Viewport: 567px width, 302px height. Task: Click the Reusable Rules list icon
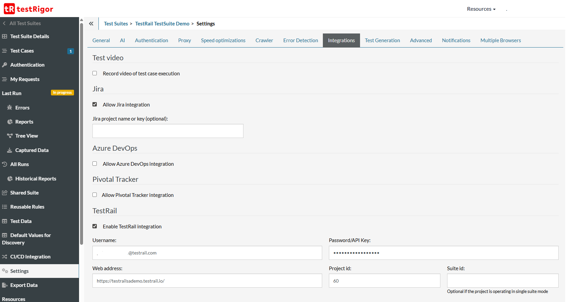(x=5, y=207)
